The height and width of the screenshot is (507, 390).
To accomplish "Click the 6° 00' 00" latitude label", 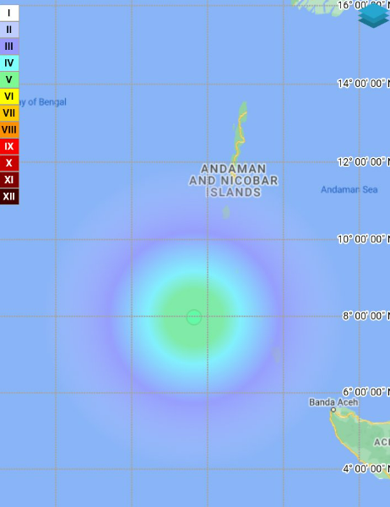I will (x=366, y=392).
